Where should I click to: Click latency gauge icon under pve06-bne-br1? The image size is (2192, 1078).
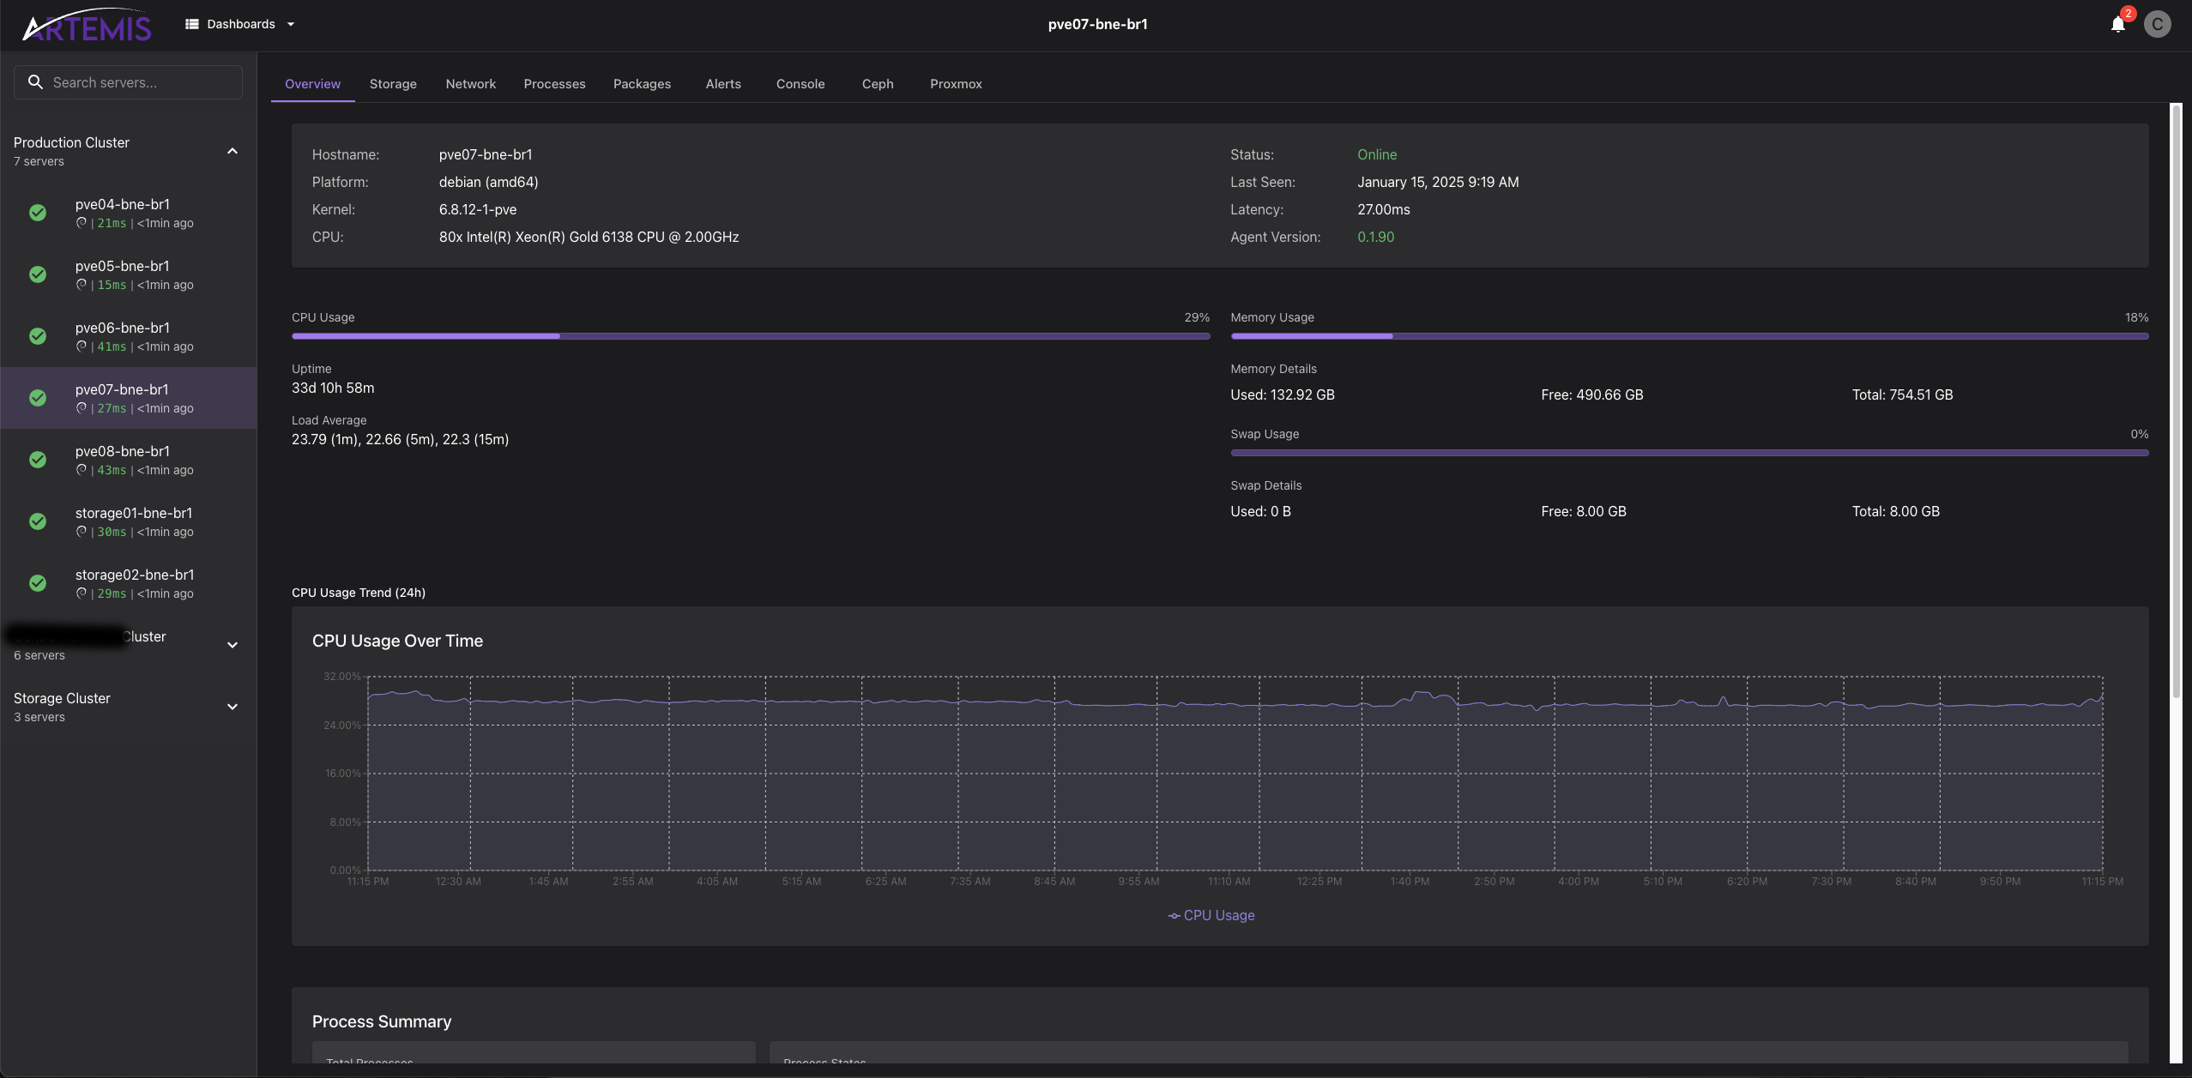click(82, 346)
